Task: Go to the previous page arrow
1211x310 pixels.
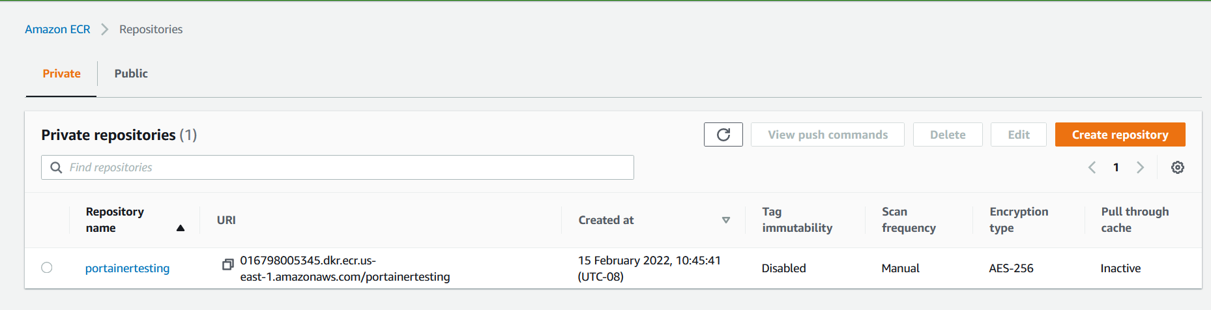Action: pos(1092,167)
